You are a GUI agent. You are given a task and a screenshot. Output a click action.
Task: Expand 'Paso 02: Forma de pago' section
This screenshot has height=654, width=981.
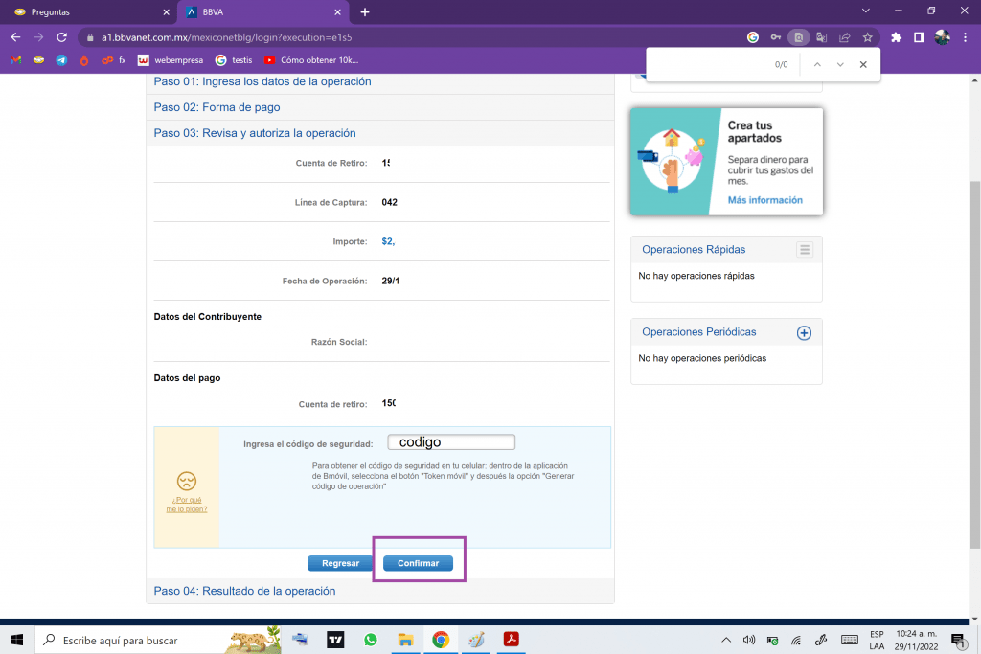pyautogui.click(x=217, y=107)
